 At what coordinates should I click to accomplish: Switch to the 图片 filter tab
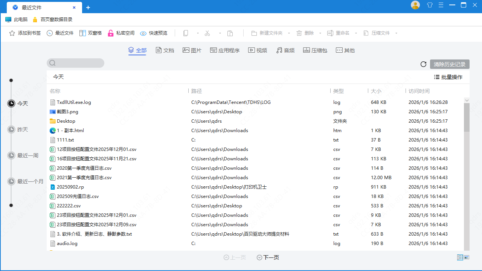coord(192,50)
